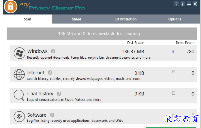Click the Internet globe icon

tap(19, 75)
